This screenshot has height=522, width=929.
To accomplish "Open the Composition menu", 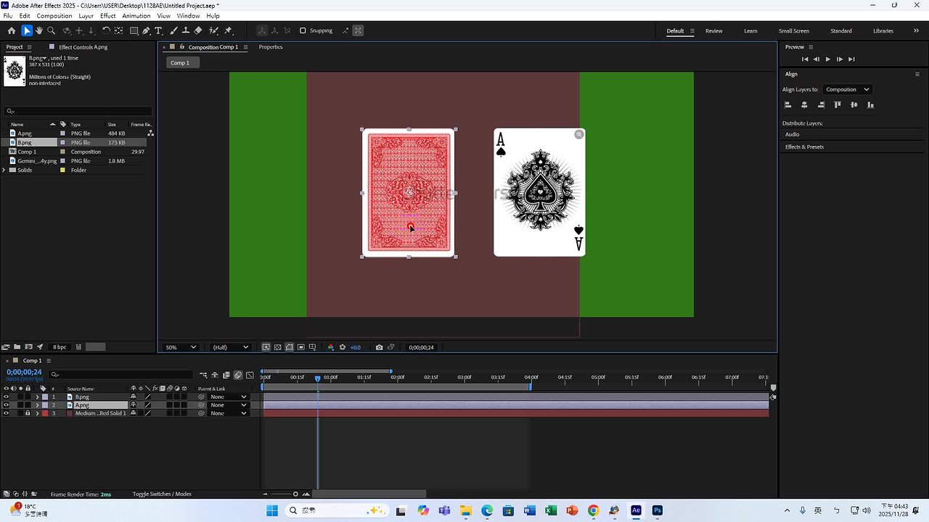I will pos(54,15).
